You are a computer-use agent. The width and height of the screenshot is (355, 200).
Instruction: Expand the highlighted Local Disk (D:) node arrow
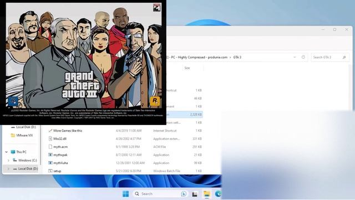tap(8, 169)
